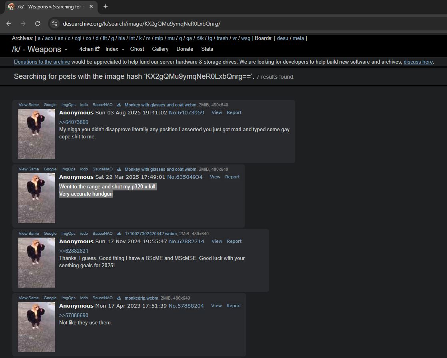Download file from post No.64073959
Screen dimensions: 447x358
point(119,105)
